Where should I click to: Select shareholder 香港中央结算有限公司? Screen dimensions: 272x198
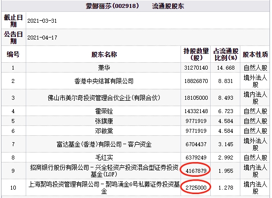[104, 81]
